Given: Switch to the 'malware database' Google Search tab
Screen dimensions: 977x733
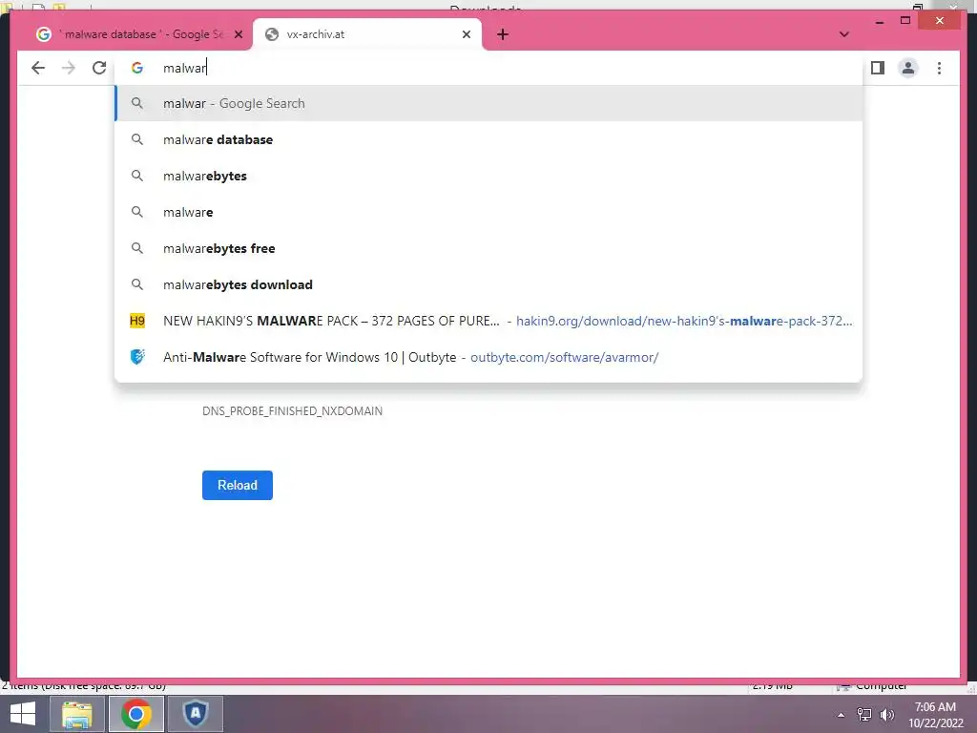Looking at the screenshot, I should [x=138, y=34].
